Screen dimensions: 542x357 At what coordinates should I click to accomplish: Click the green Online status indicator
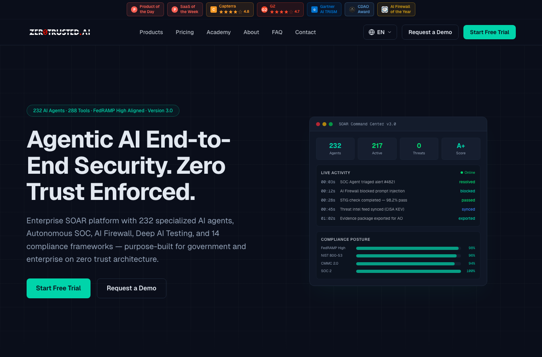(x=468, y=173)
